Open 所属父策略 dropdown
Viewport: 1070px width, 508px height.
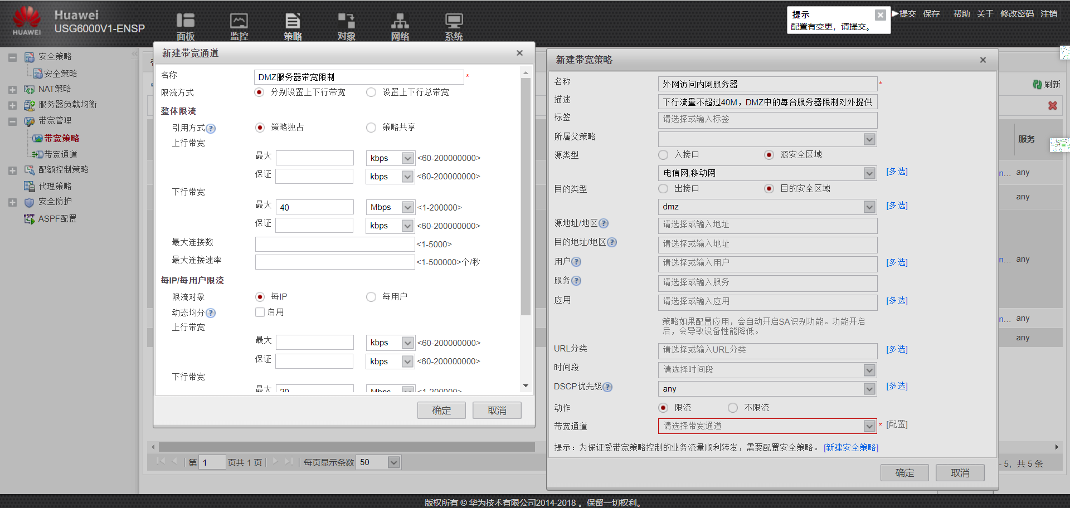tap(869, 139)
